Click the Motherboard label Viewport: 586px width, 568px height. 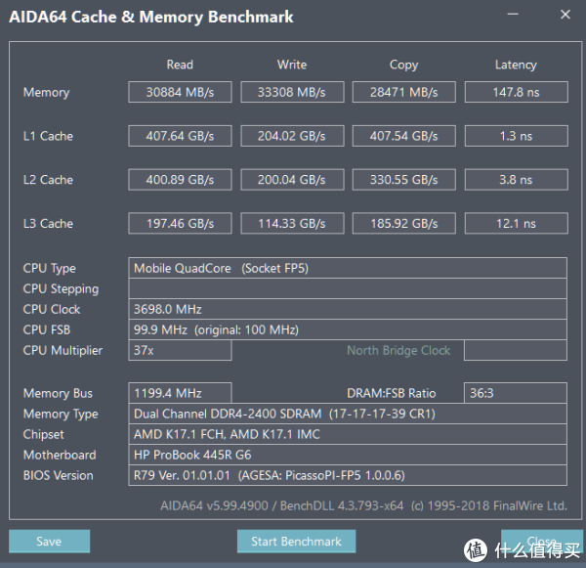pos(60,455)
